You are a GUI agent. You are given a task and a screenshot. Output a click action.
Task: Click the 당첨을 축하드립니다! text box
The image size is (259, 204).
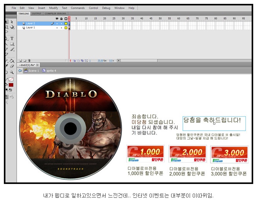click(x=214, y=123)
